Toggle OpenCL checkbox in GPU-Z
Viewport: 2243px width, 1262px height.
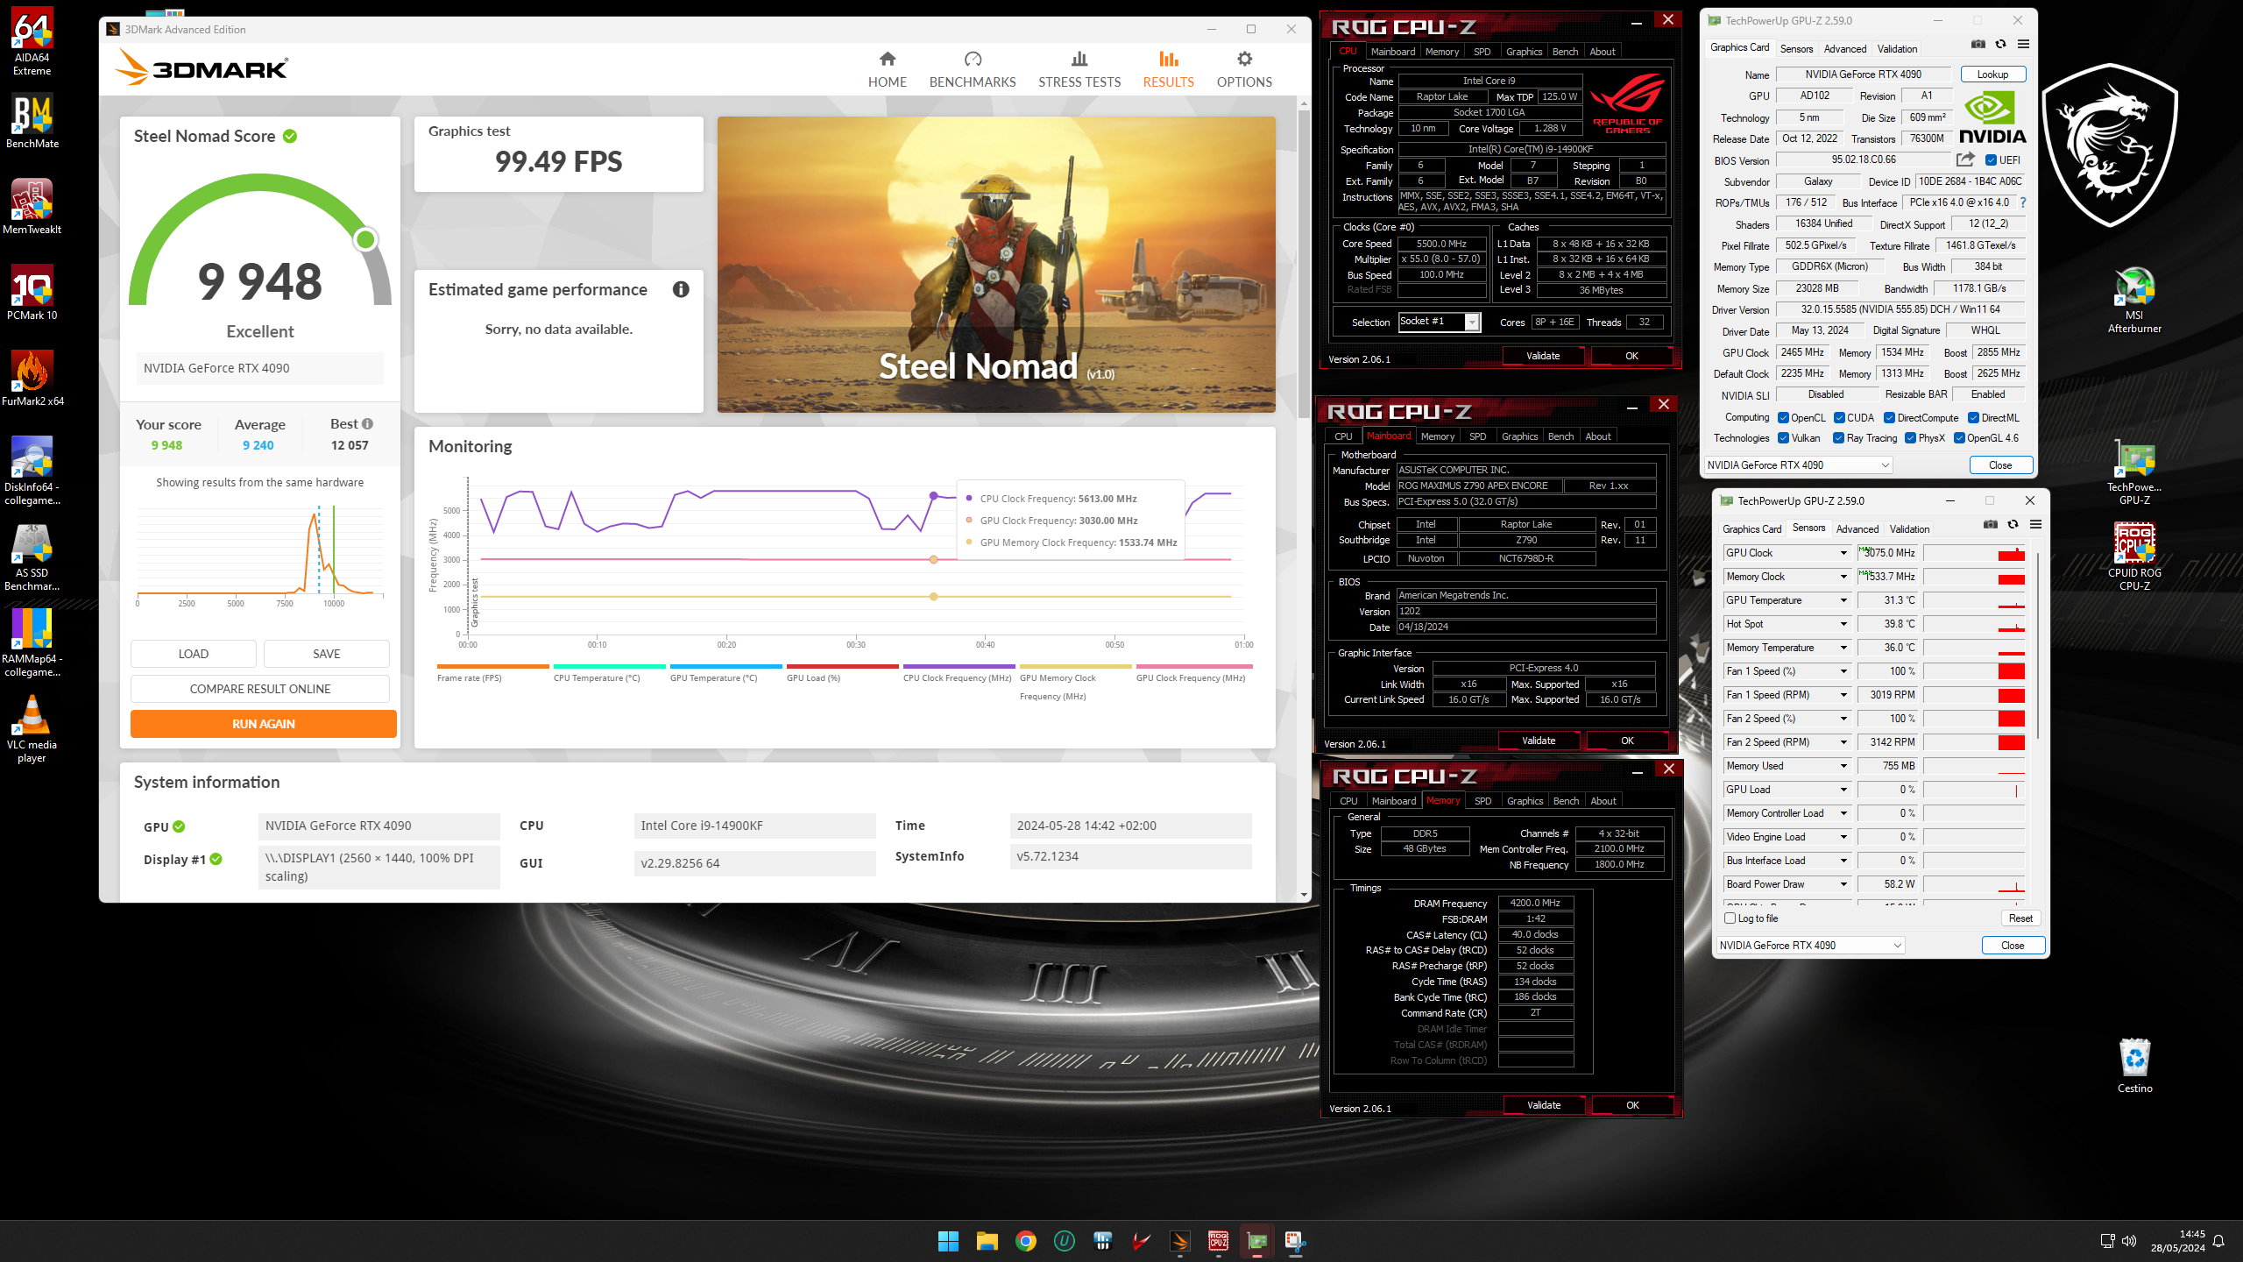1782,418
